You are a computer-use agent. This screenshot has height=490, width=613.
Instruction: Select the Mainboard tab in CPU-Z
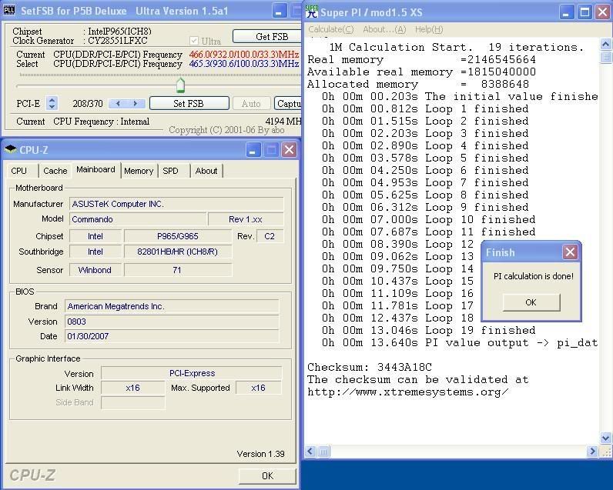point(95,169)
